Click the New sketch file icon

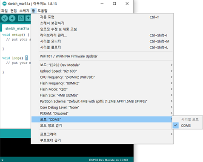tap(21, 18)
